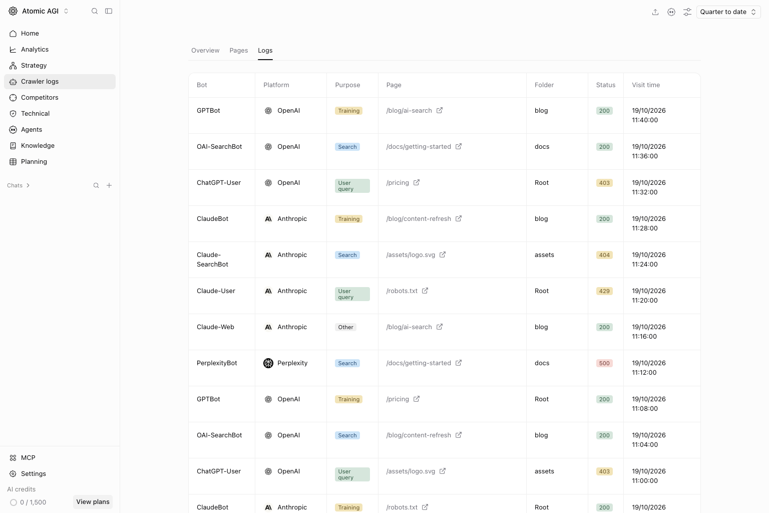Switch to the Overview tab
Viewport: 769px width, 513px height.
(x=205, y=51)
